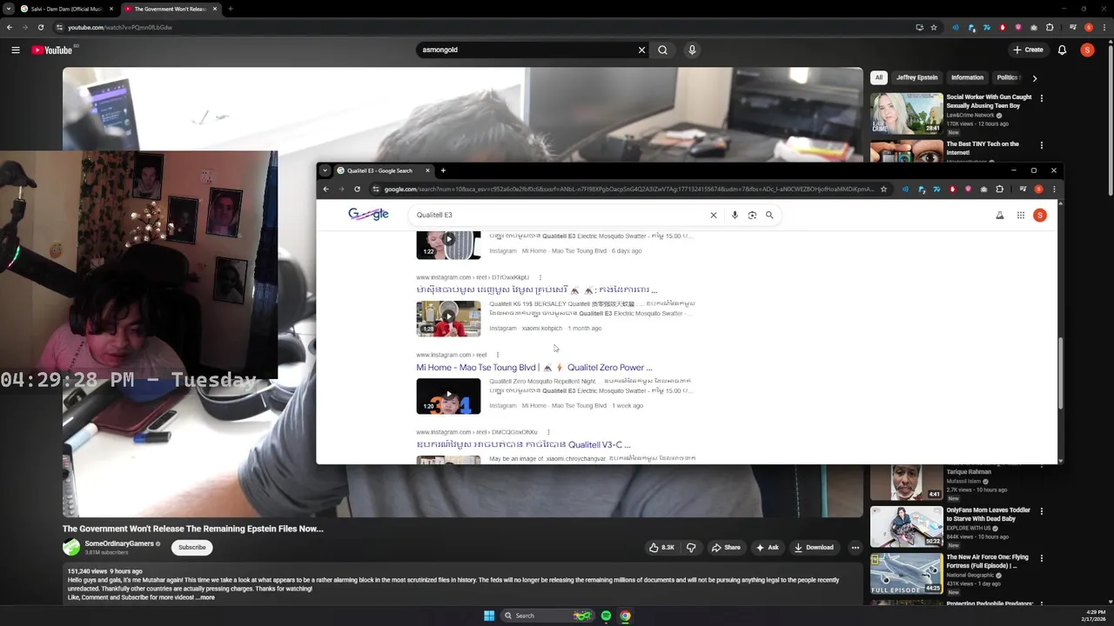
Task: Open The New Air Force One video title
Action: point(987,561)
